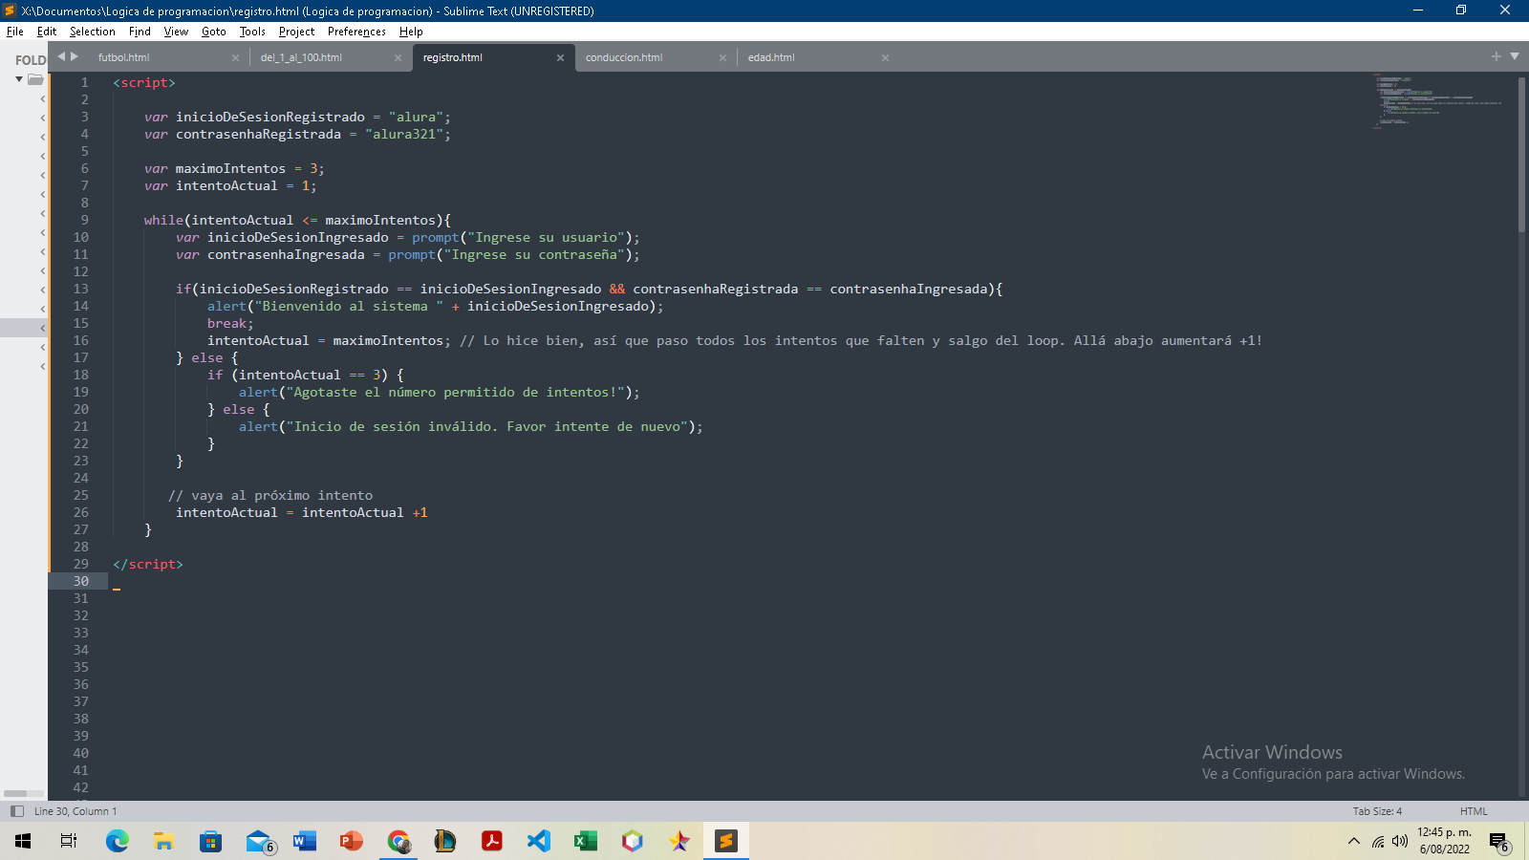This screenshot has width=1529, height=860.
Task: Open the Find menu
Action: (140, 32)
